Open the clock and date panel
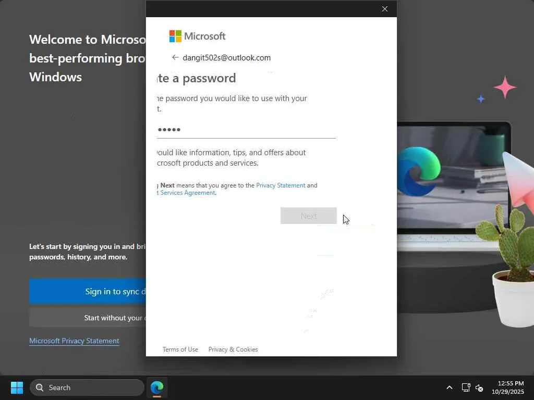Screen dimensions: 534x400 507,387
